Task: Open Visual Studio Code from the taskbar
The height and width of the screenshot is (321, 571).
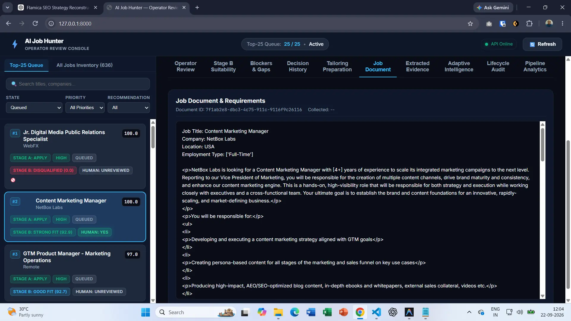Action: (377, 312)
